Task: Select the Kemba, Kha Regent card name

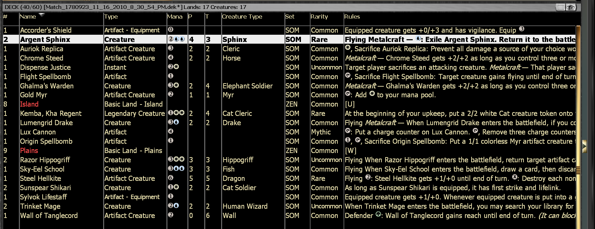Action: (51, 113)
